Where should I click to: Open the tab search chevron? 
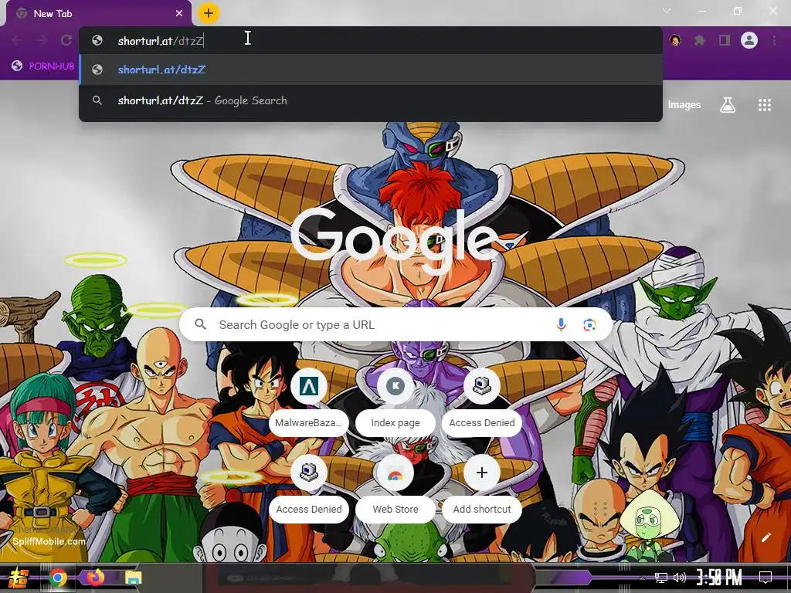[x=667, y=11]
